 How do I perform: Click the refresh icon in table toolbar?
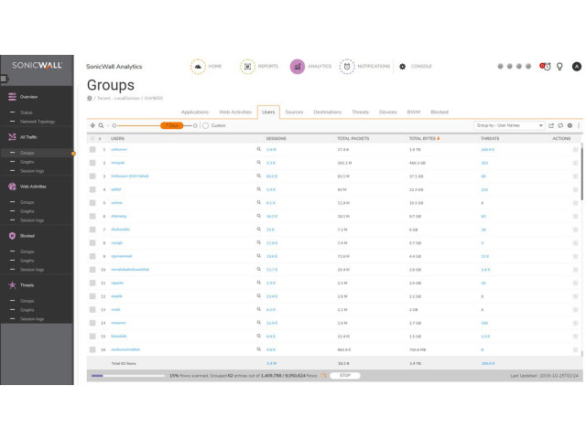560,125
